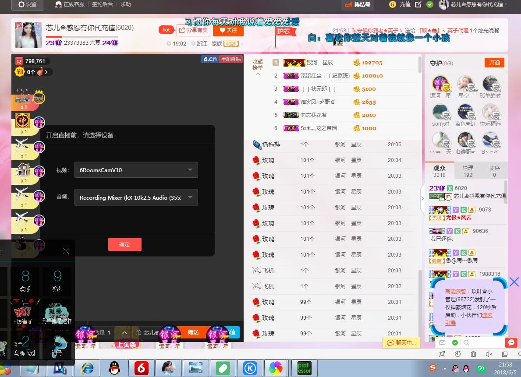Click the green check status icon in top bar
The width and height of the screenshot is (521, 377).
429,4
